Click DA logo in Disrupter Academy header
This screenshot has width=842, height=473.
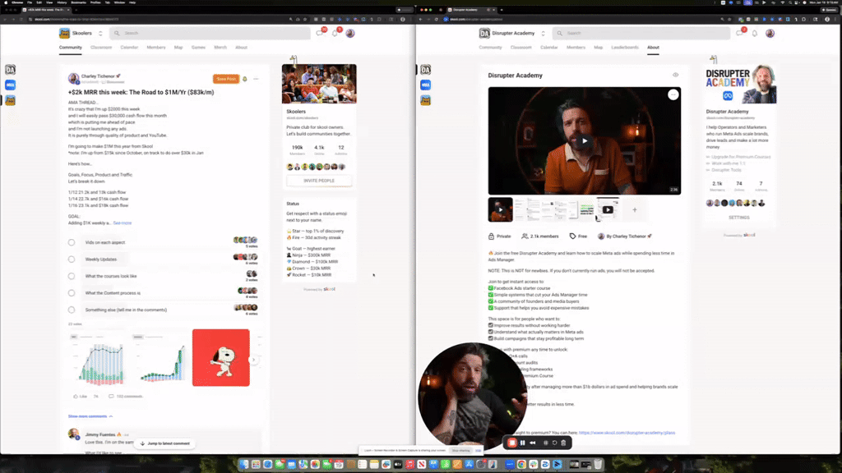point(484,33)
